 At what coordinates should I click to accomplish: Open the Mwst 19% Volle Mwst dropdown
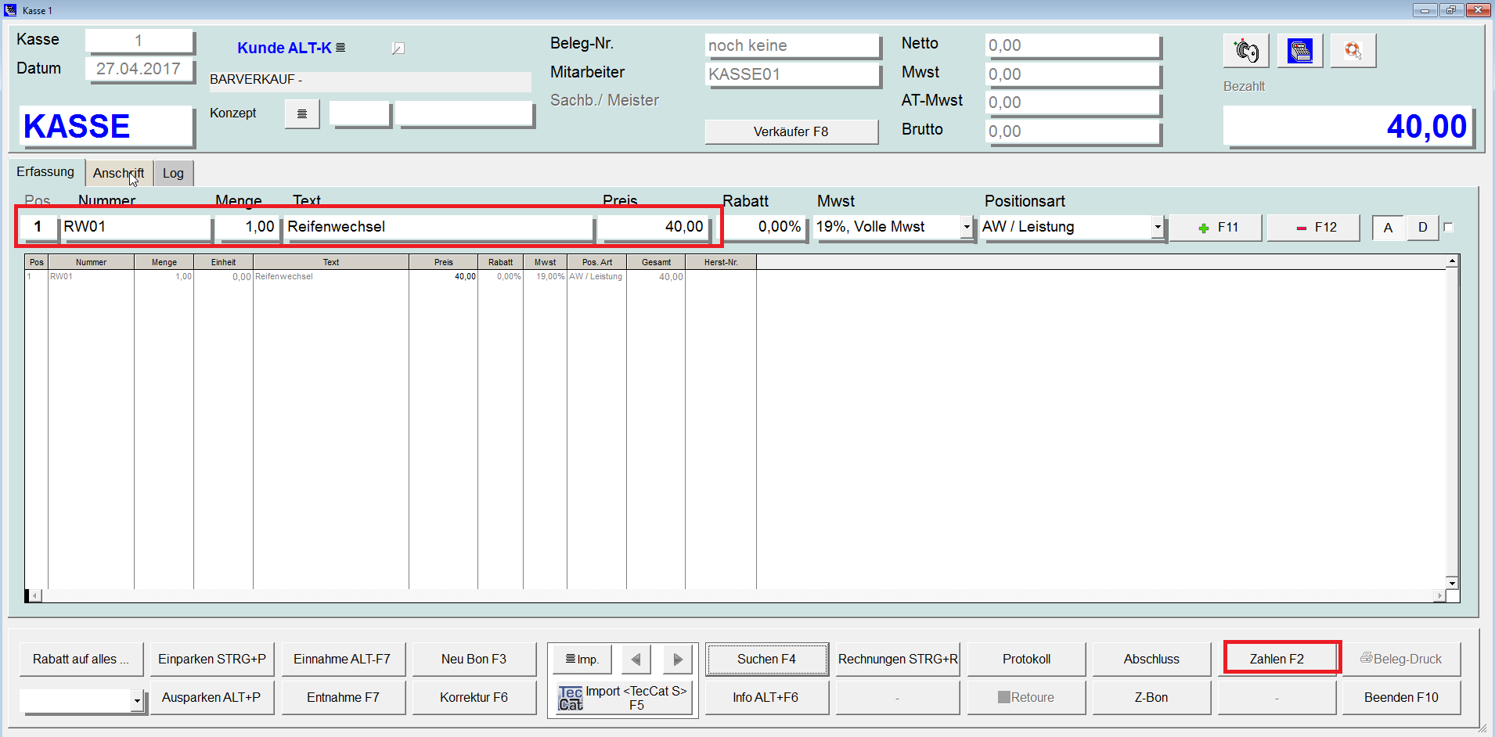pos(967,227)
